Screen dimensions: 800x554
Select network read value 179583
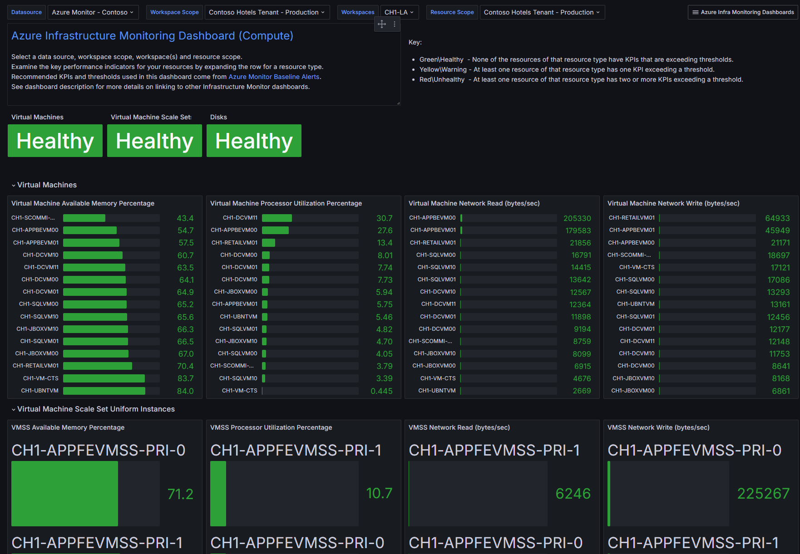click(578, 230)
